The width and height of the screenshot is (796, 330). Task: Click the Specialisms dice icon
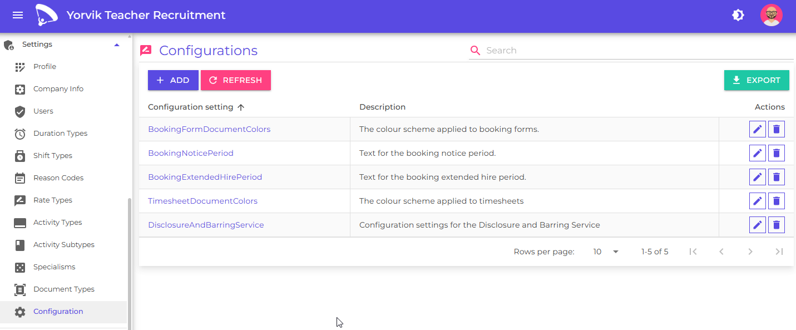click(20, 267)
